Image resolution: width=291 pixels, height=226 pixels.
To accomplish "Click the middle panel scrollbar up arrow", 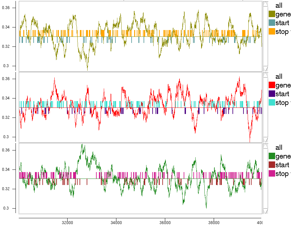I will pyautogui.click(x=265, y=75).
